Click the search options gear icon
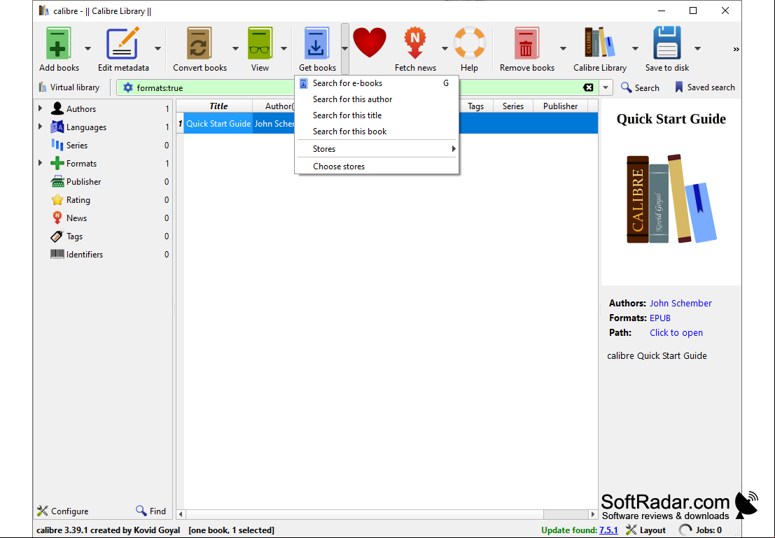775x538 pixels. tap(128, 87)
